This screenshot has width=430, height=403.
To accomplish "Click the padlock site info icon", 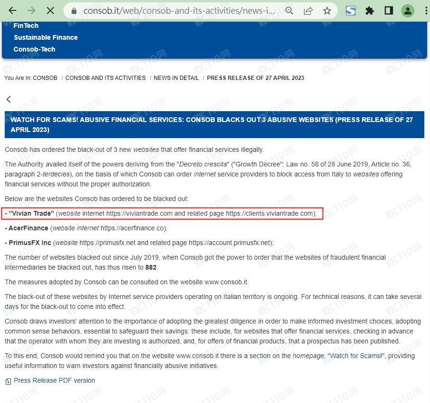I will click(x=73, y=10).
